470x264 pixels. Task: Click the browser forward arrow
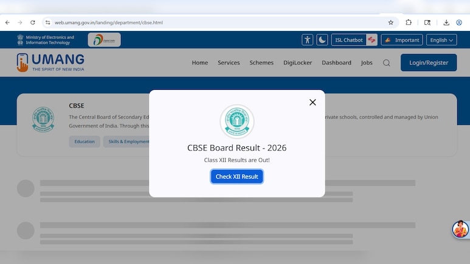[20, 22]
